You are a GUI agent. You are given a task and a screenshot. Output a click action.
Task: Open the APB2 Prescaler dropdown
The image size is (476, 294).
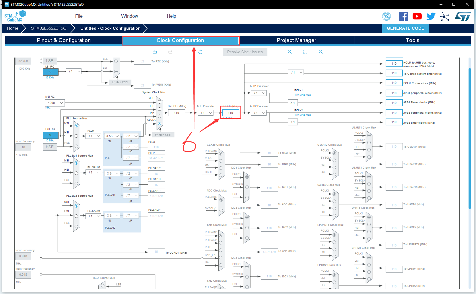tap(259, 113)
